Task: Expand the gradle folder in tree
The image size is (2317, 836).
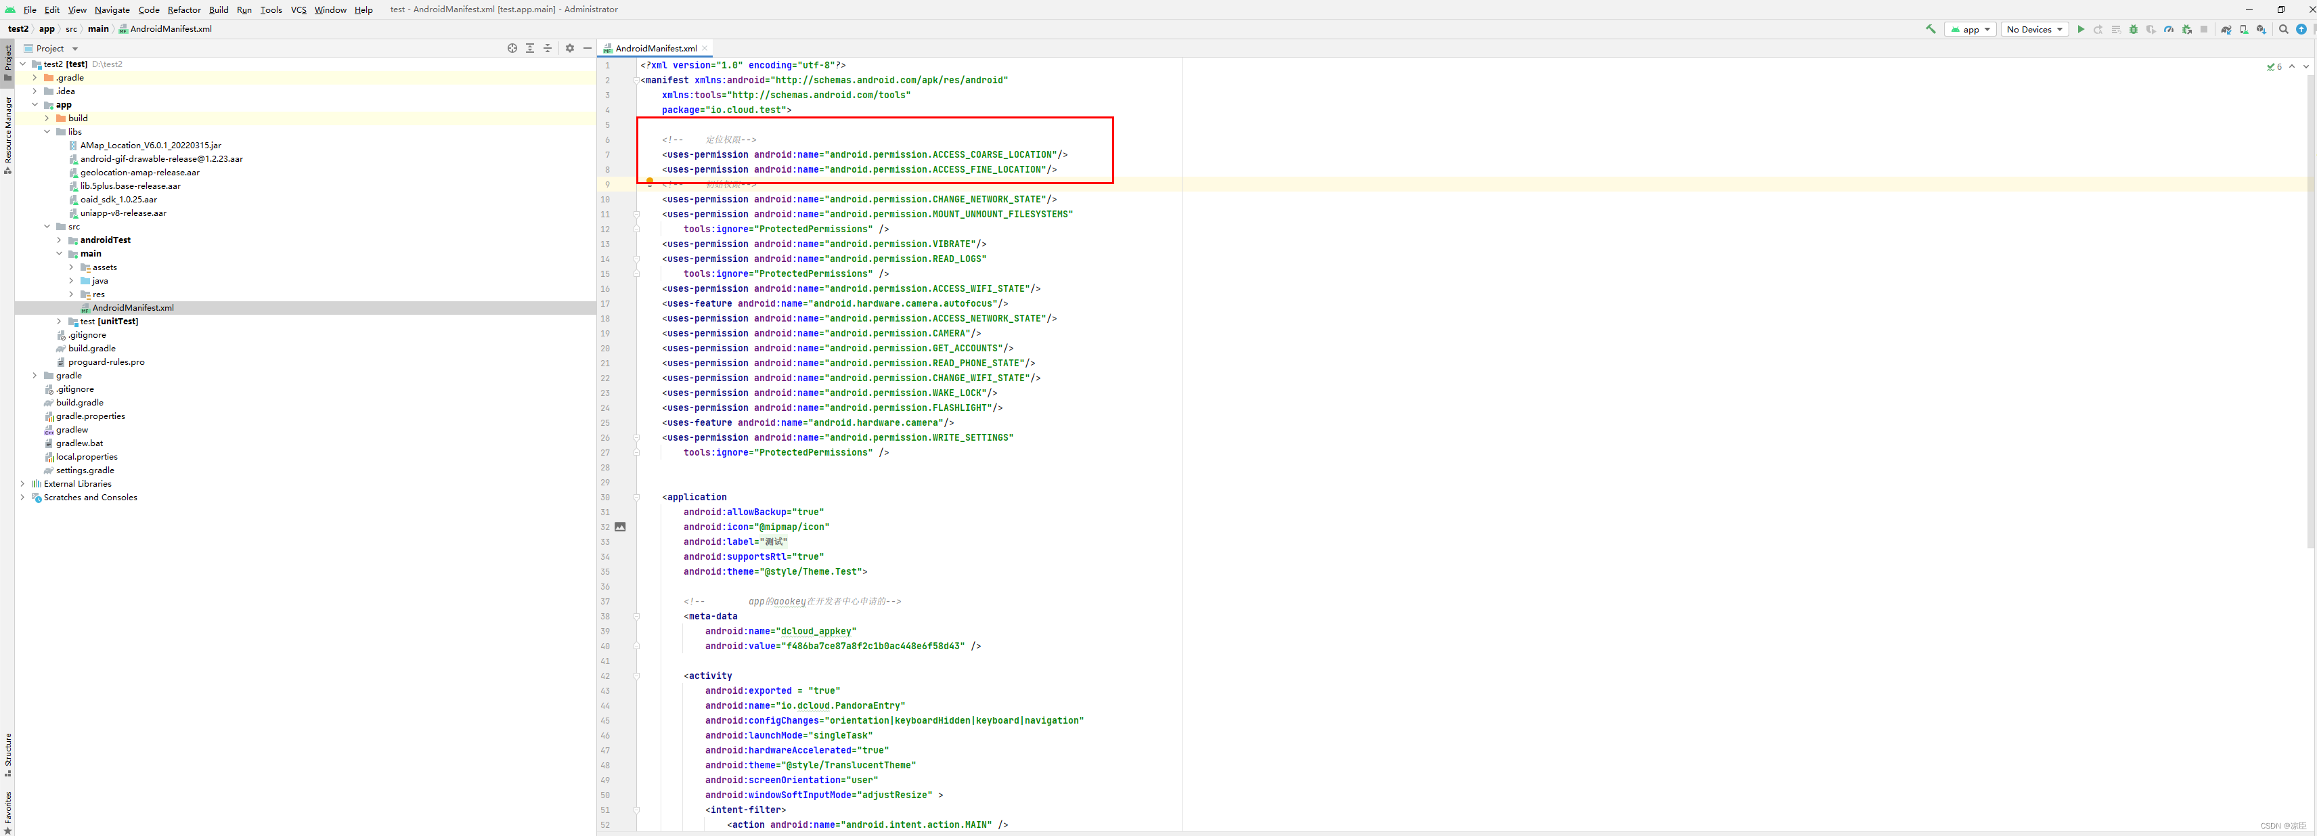Action: pyautogui.click(x=35, y=375)
